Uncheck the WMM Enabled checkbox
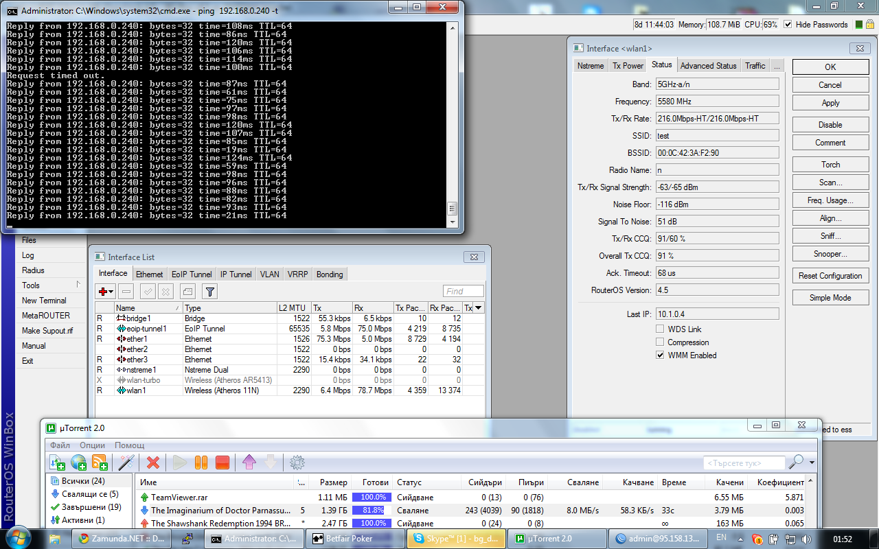Viewport: 879px width, 549px height. 660,355
